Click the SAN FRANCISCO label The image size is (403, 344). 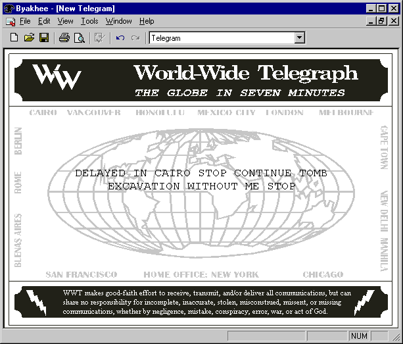tap(82, 274)
